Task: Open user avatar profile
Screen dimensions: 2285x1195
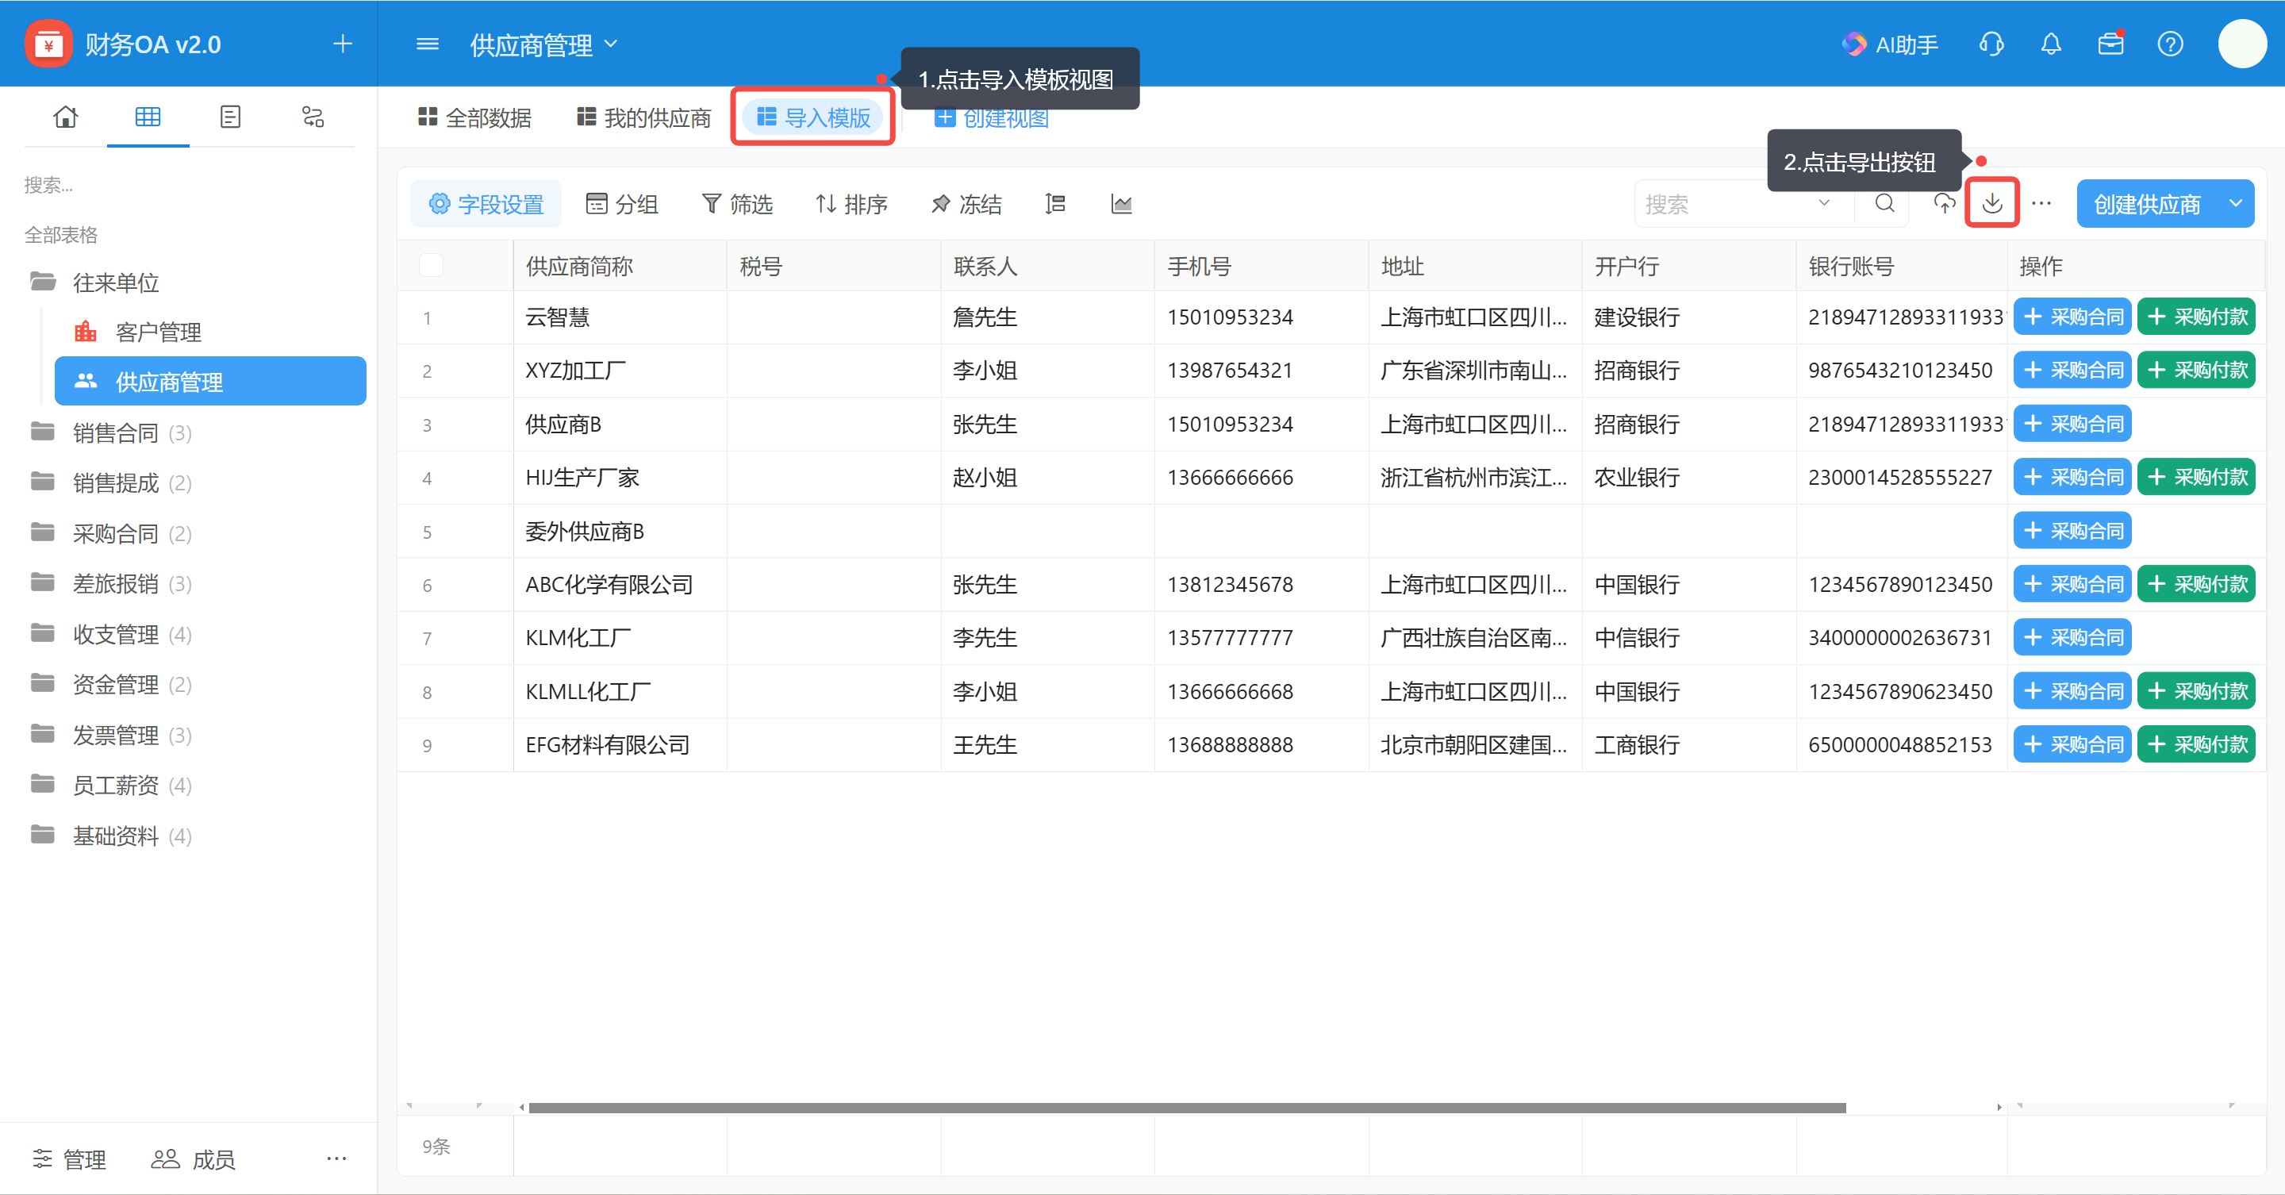Action: coord(2242,44)
